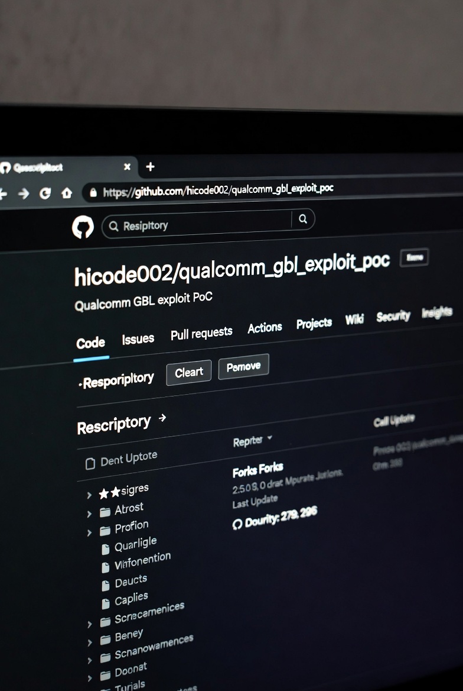Image resolution: width=463 pixels, height=691 pixels.
Task: Click the folder icon for Atrost
Action: 105,512
